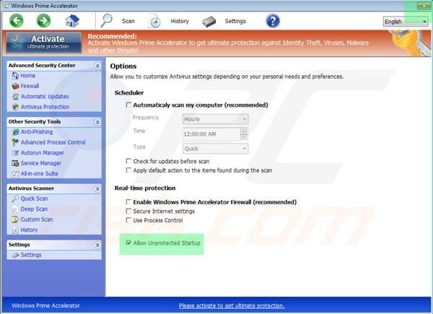433x314 pixels.
Task: Click the magnifying glass Scan icon
Action: 106,21
